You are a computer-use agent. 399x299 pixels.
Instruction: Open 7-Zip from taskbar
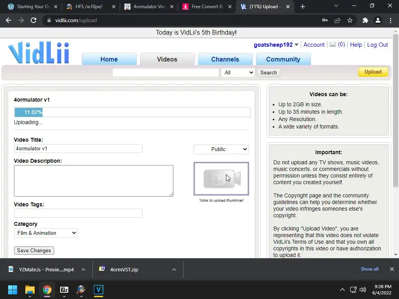pyautogui.click(x=64, y=290)
